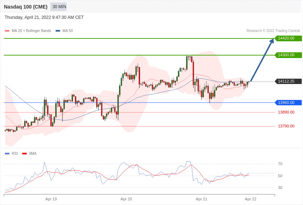
Task: Select the Apr 19 date axis label
Action: [51, 199]
